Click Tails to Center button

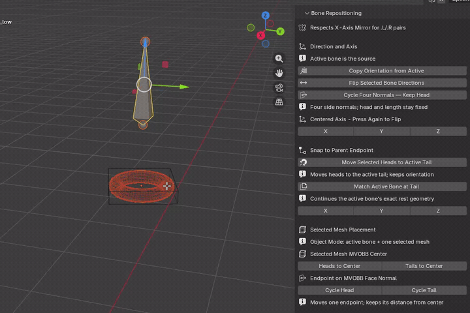424,266
